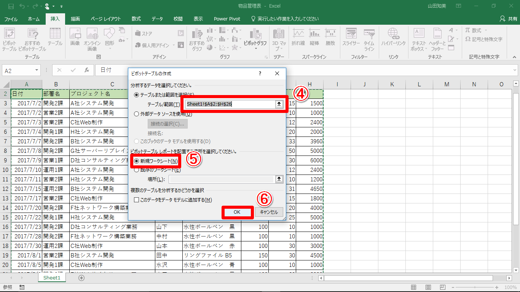Switch to page layout view in status bar

[x=428, y=287]
